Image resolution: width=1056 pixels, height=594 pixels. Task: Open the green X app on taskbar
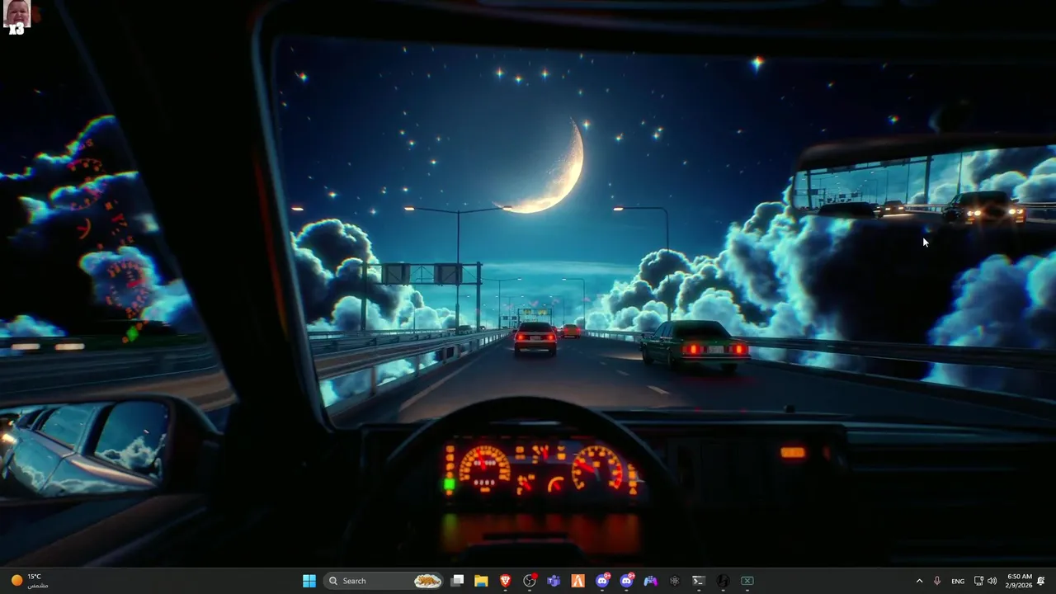point(747,581)
